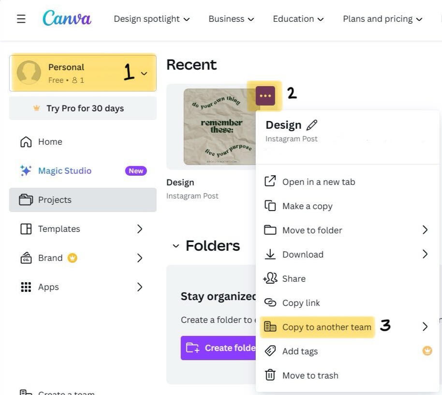Open the Design spotlight dropdown
Image resolution: width=442 pixels, height=395 pixels.
(x=151, y=19)
